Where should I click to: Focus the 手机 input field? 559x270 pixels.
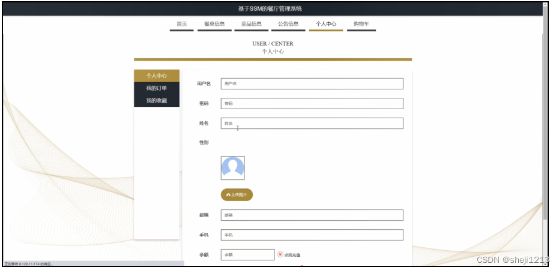pos(312,235)
